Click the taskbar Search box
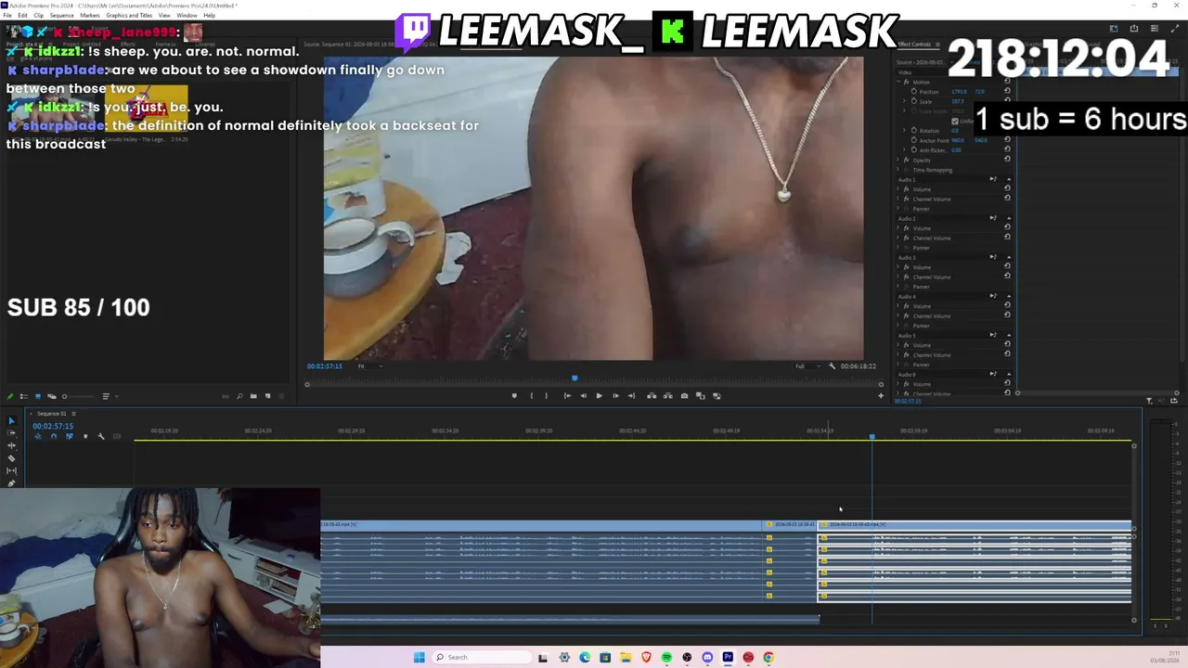Image resolution: width=1188 pixels, height=668 pixels. [x=481, y=658]
